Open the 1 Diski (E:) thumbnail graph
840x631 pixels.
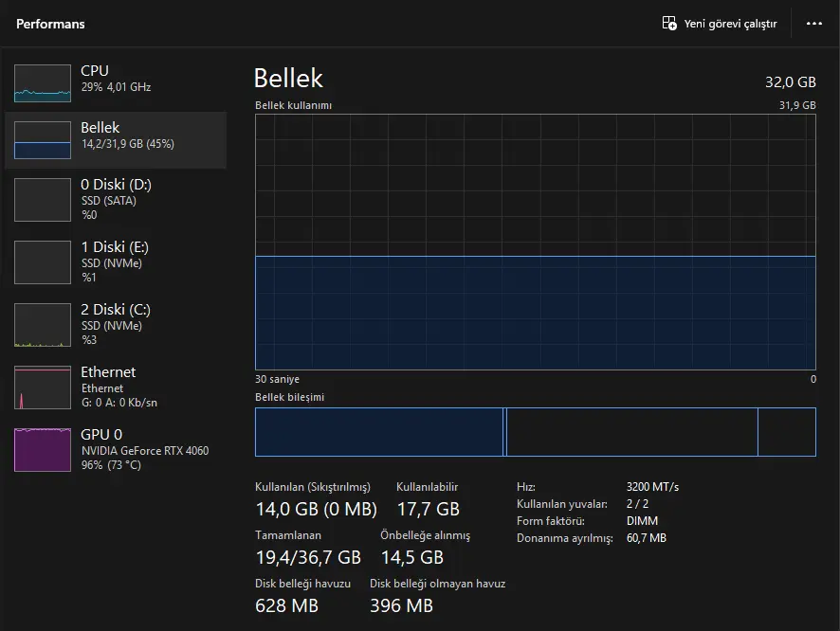[43, 262]
